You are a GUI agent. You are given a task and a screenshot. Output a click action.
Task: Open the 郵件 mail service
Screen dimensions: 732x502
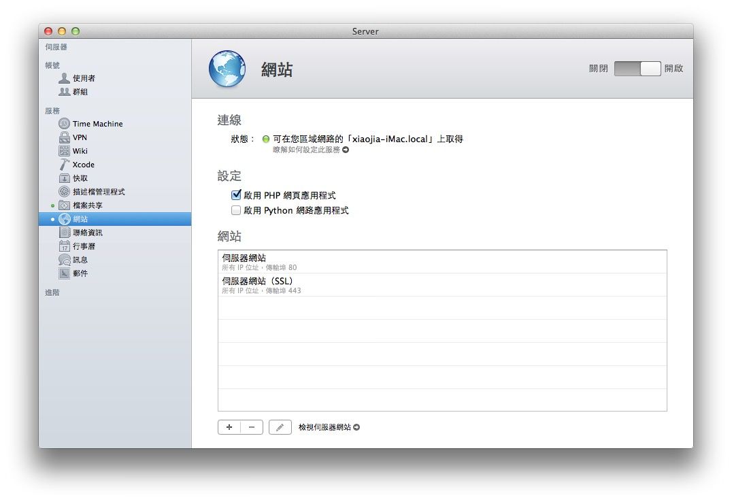coord(80,273)
